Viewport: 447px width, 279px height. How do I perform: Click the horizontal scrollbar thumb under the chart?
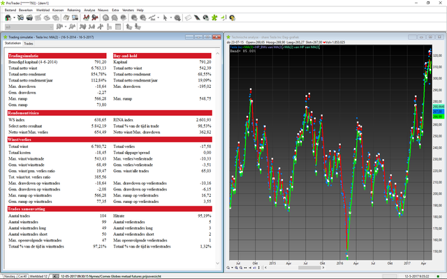pos(309,268)
